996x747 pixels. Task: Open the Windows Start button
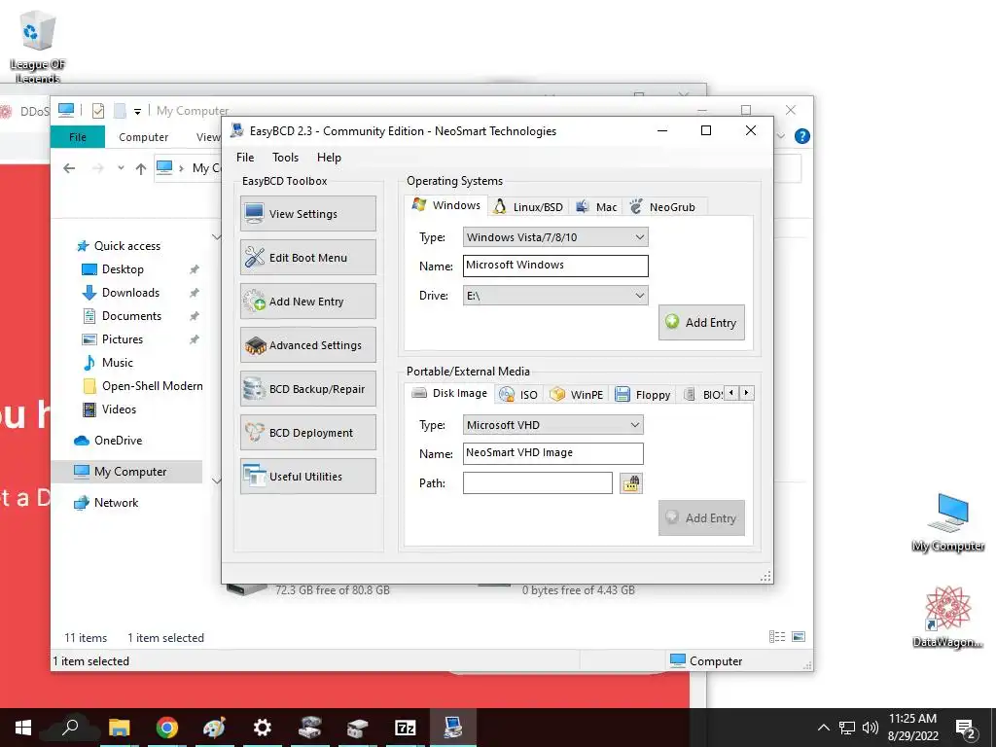(x=23, y=728)
